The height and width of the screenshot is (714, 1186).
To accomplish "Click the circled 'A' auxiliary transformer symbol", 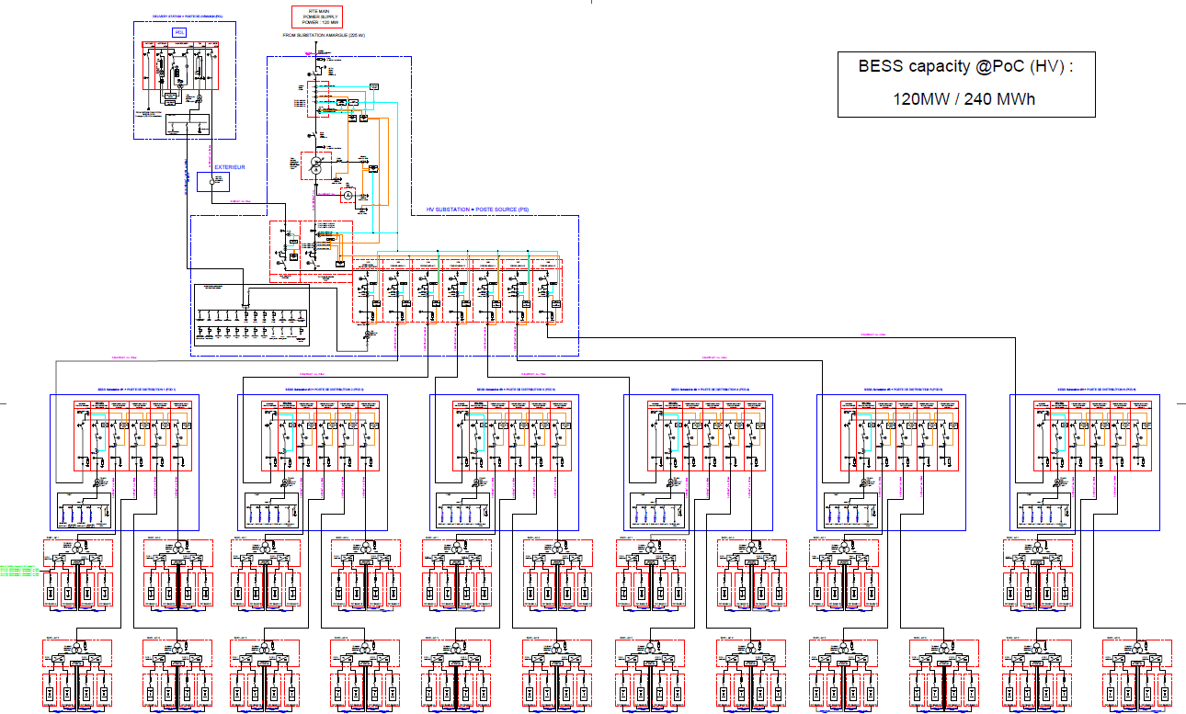I will coord(348,195).
